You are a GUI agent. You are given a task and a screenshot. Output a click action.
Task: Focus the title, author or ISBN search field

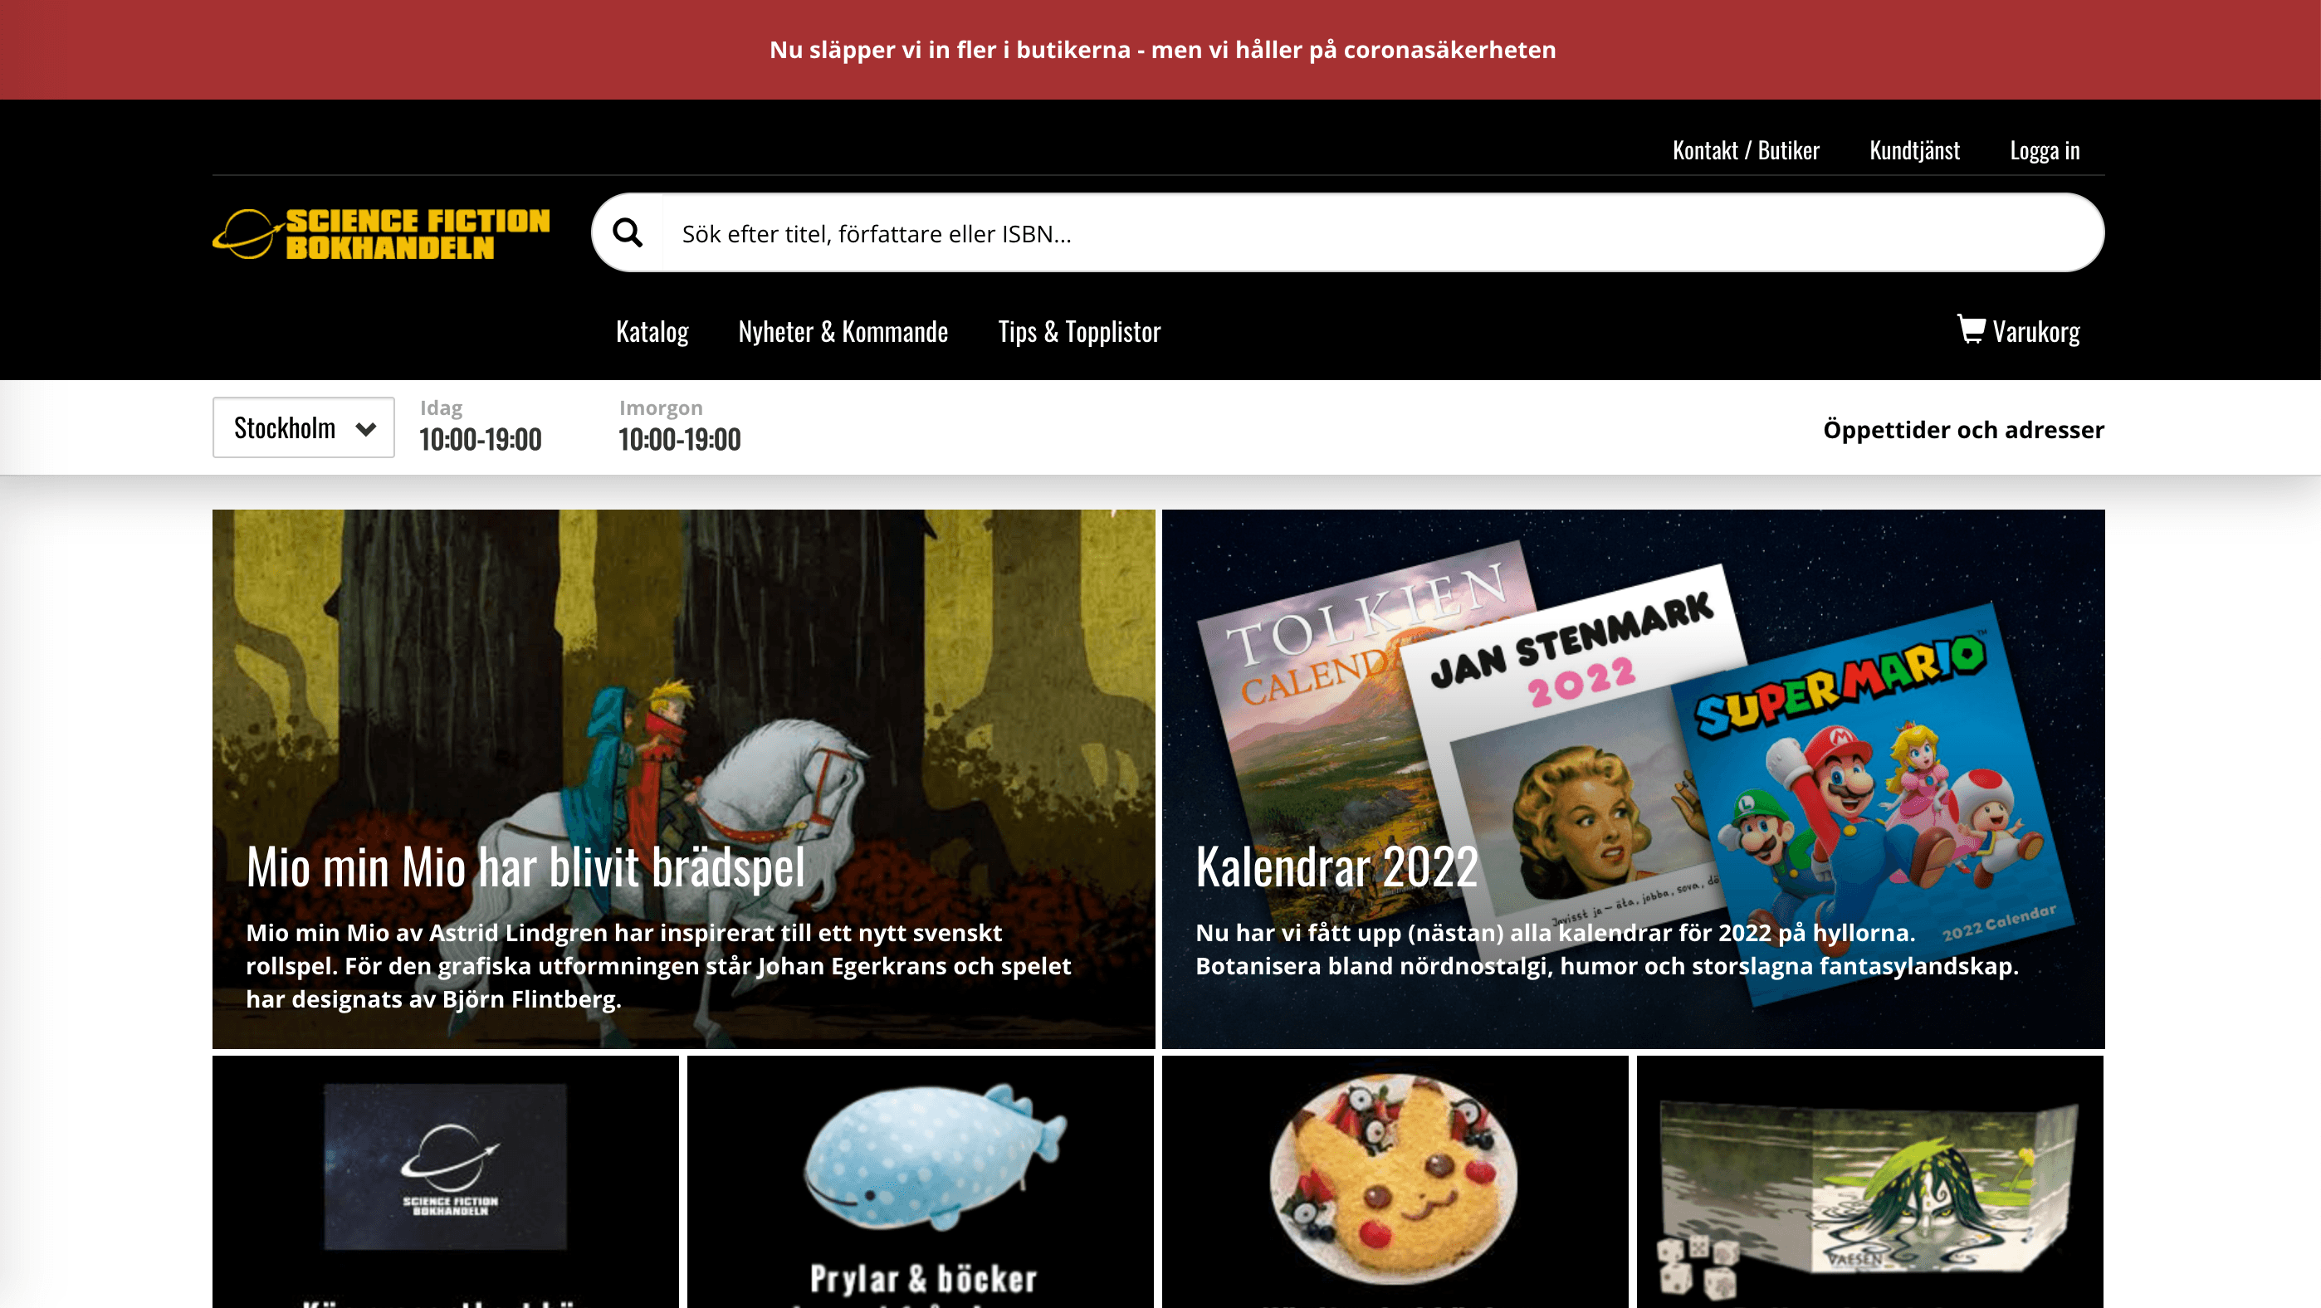[x=1383, y=233]
